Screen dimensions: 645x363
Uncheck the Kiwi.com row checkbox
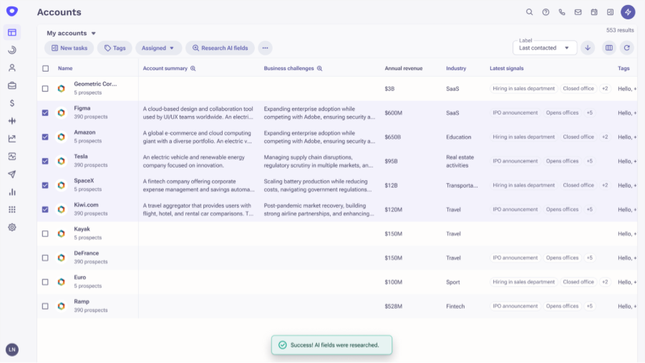pos(45,210)
